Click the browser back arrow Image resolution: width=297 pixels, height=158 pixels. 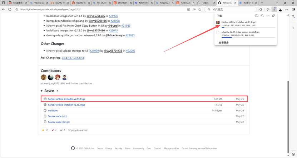click(x=4, y=9)
